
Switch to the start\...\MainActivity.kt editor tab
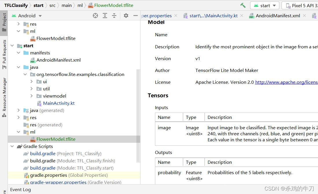click(211, 16)
